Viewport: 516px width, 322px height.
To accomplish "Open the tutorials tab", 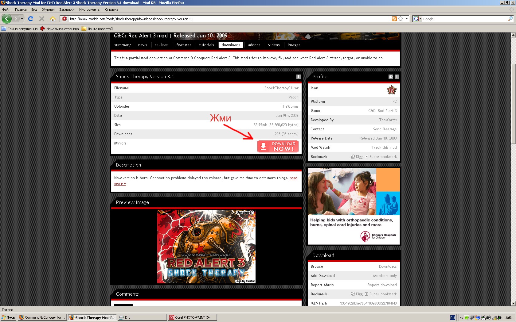I will (x=206, y=45).
